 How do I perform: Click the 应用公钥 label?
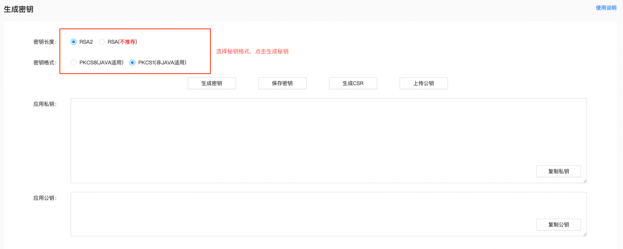pos(45,198)
